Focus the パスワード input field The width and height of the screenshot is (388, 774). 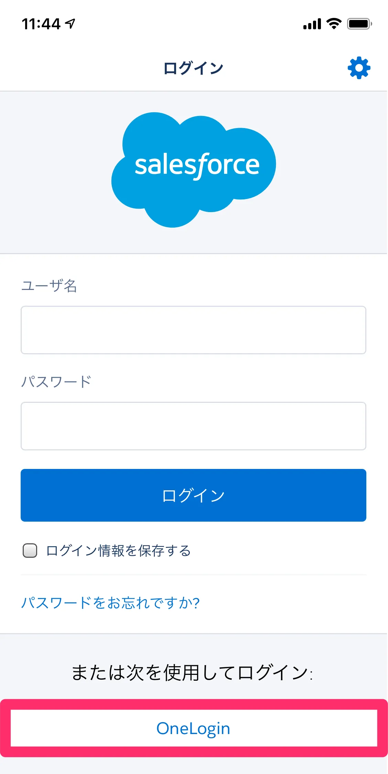[x=193, y=426]
